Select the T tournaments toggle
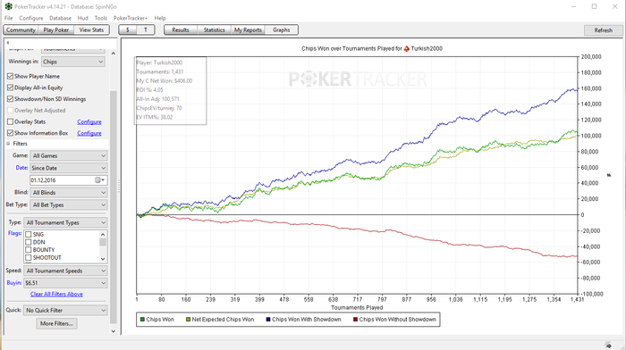The image size is (626, 350). coord(145,29)
